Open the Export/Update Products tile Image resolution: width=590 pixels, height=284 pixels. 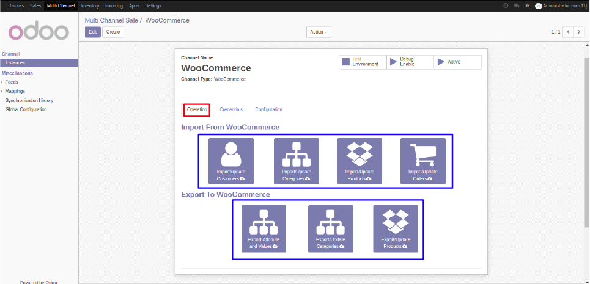point(396,228)
